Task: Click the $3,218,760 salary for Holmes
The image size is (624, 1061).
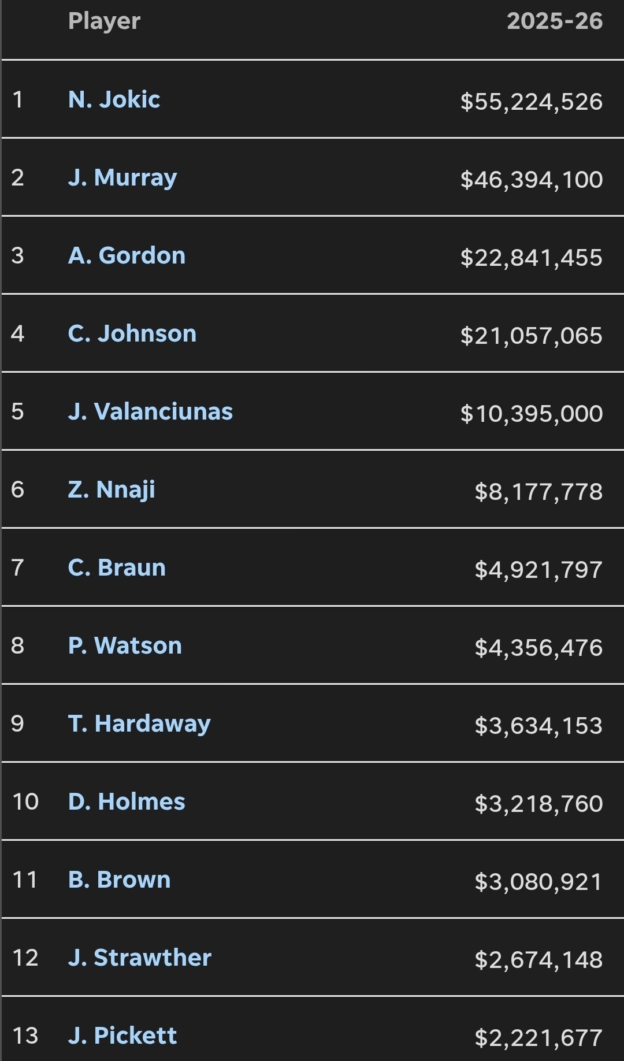Action: [538, 804]
